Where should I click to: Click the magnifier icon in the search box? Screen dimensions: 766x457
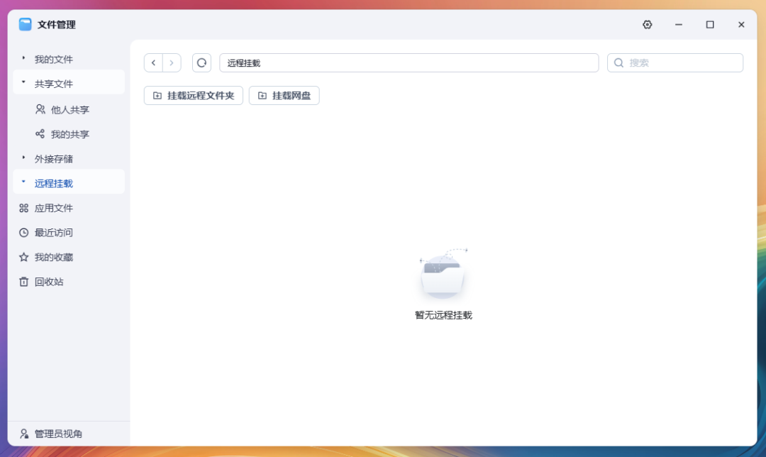point(618,62)
